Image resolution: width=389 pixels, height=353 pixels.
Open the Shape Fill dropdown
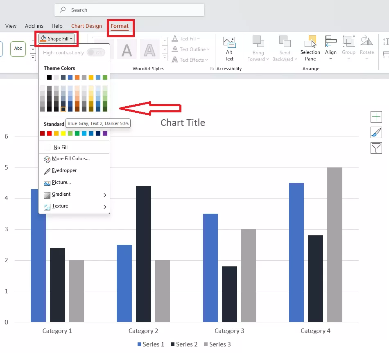coord(57,39)
